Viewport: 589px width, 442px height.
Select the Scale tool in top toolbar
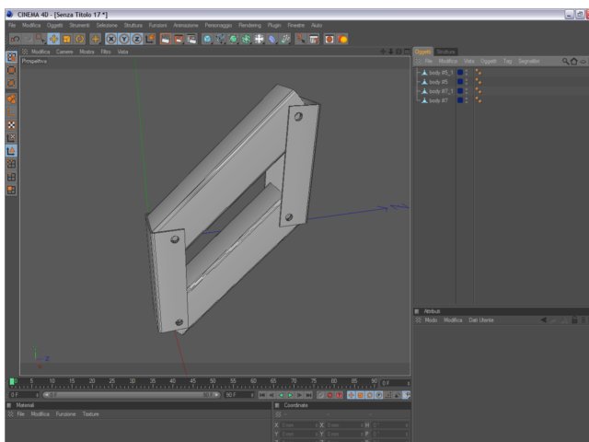tap(67, 39)
